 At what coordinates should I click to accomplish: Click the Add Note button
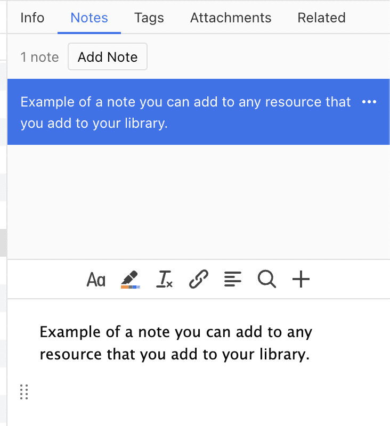click(x=108, y=56)
